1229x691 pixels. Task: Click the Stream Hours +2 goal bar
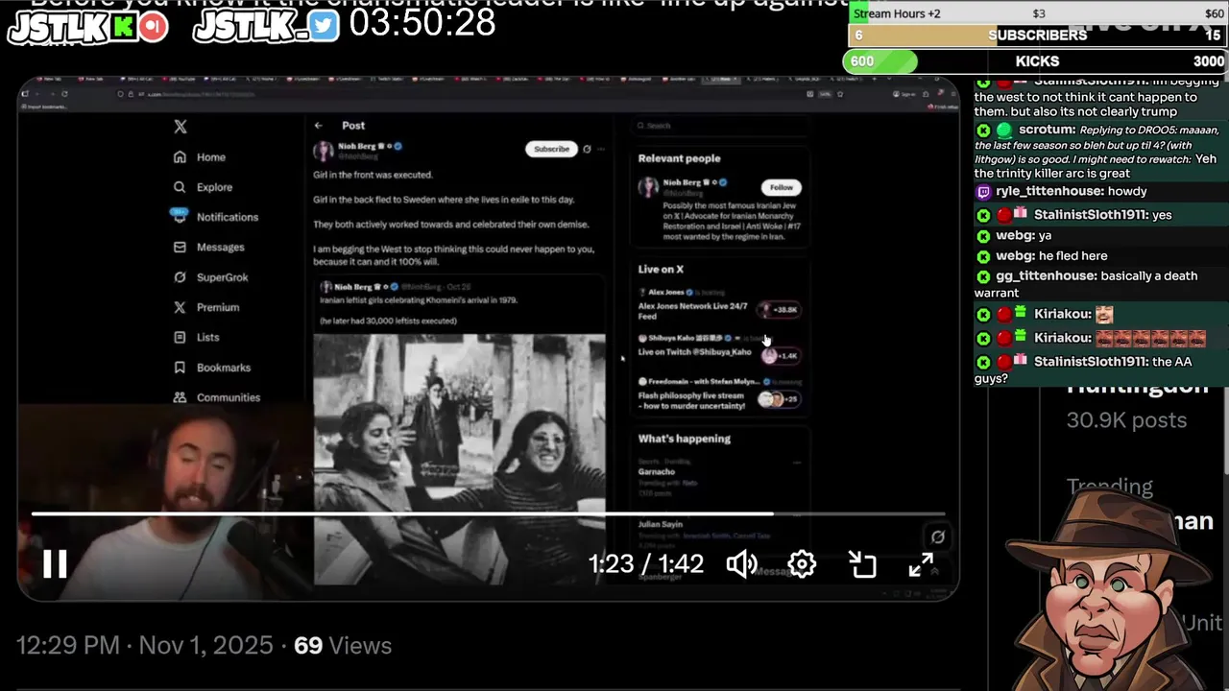1037,12
